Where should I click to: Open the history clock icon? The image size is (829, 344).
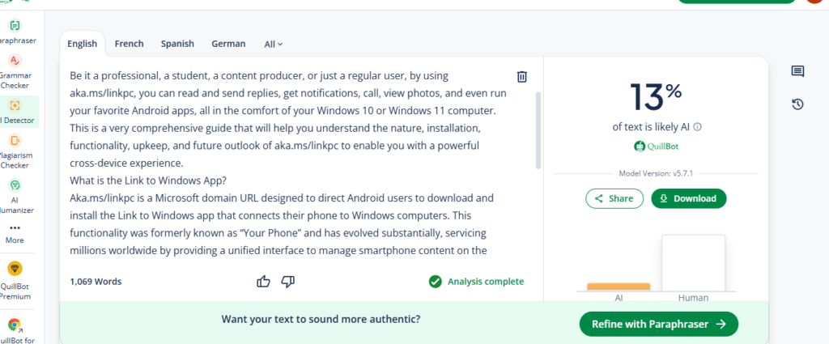797,104
